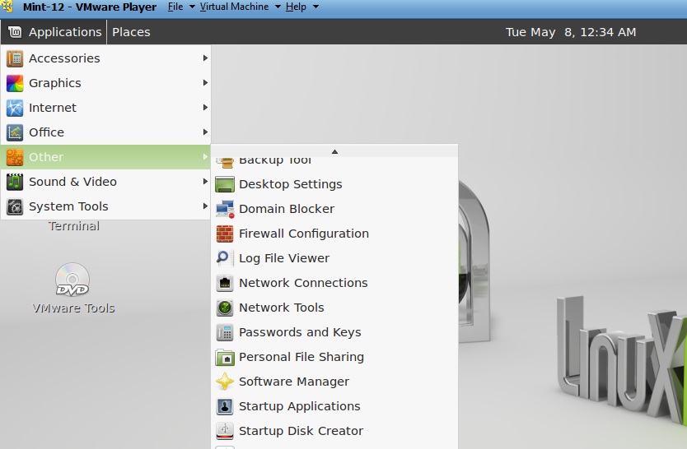Open Passwords and Keys entry
The height and width of the screenshot is (449, 687).
point(334,333)
